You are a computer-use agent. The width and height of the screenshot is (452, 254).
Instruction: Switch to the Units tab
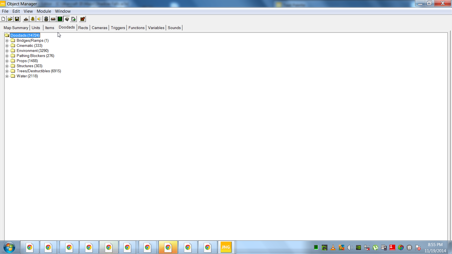point(36,28)
